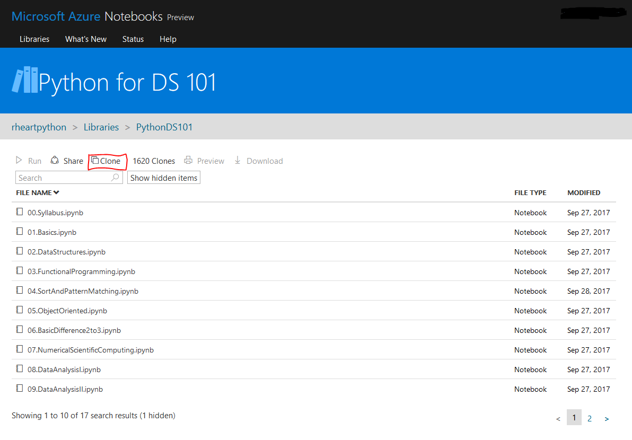Open the Libraries menu item

[x=34, y=39]
